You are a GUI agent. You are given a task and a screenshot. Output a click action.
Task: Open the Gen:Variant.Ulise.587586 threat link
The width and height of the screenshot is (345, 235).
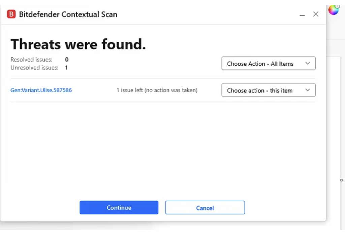41,90
